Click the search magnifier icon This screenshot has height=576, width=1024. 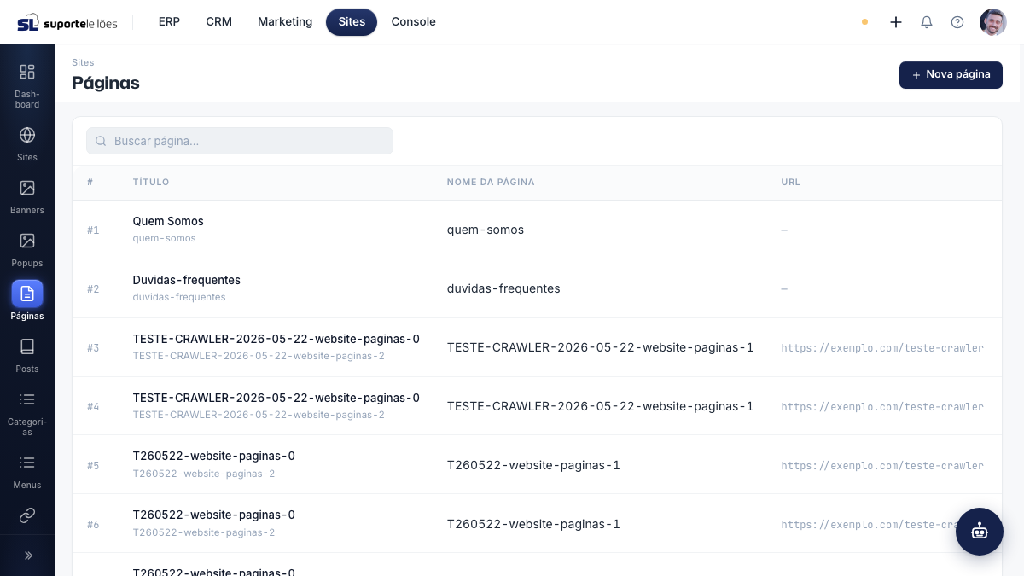tap(101, 141)
